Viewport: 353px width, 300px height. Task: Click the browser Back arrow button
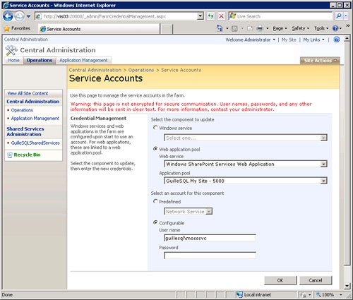pos(8,16)
